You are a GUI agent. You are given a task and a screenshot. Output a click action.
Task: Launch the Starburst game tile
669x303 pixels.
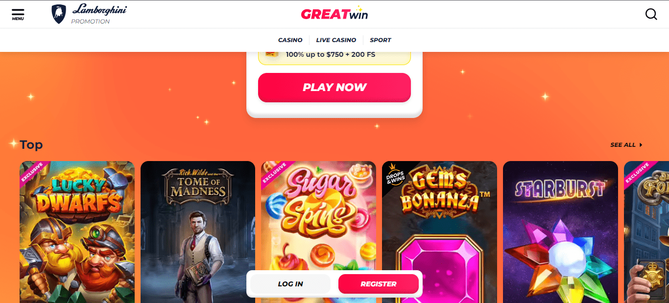coord(560,232)
